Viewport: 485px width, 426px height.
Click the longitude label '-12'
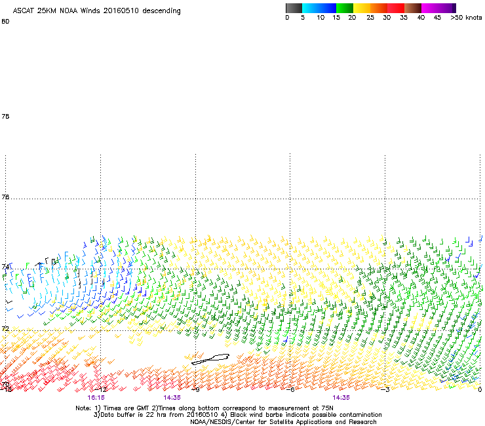point(100,389)
